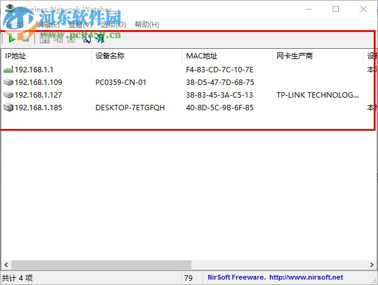Click the find magnifier toolbar icon

tap(86, 39)
